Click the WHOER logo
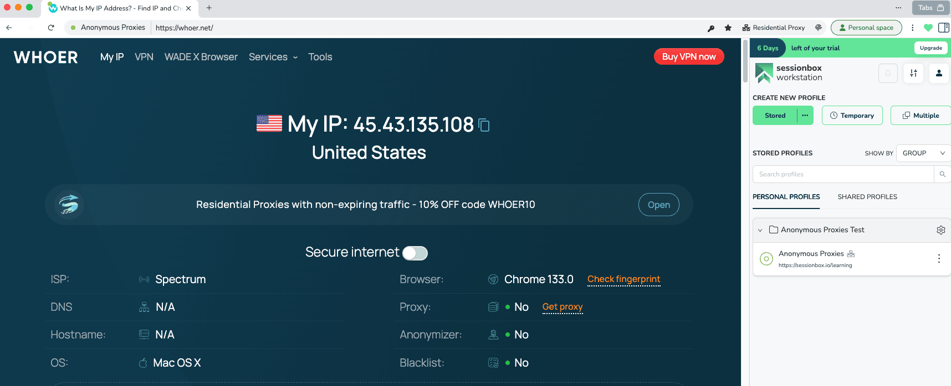Image resolution: width=951 pixels, height=386 pixels. click(46, 57)
